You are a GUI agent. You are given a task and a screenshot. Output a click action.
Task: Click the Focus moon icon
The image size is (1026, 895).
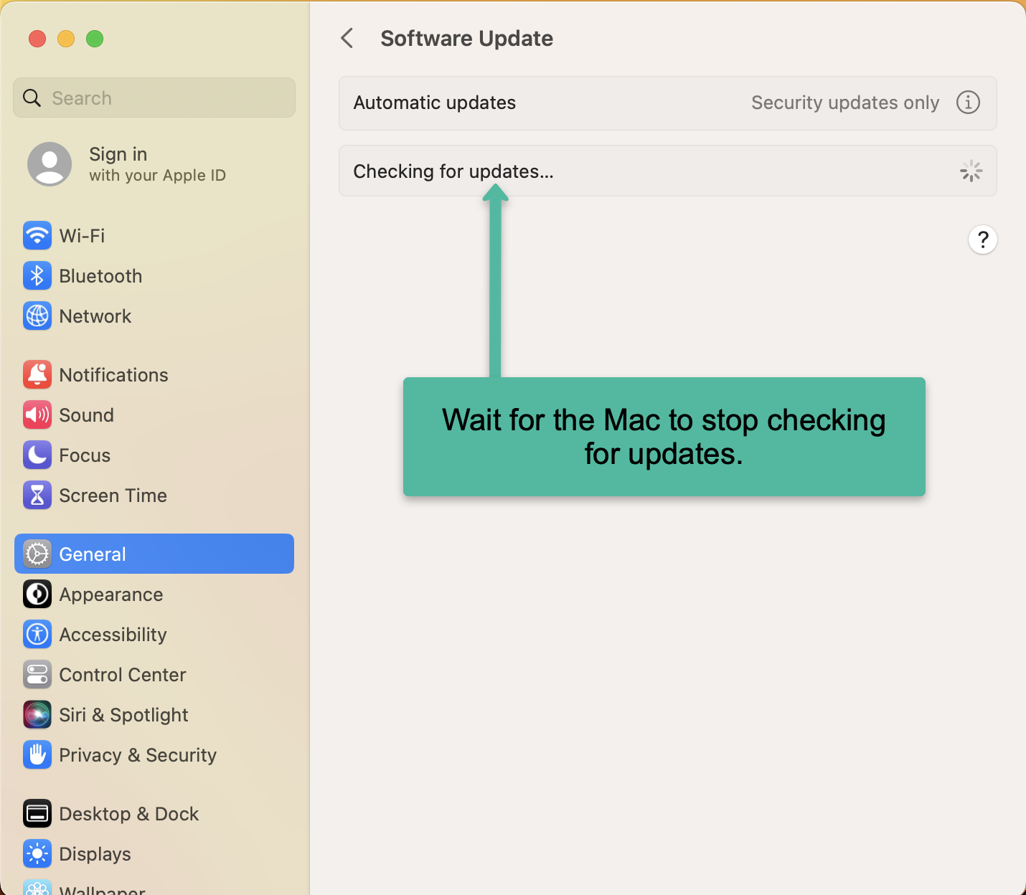tap(37, 455)
